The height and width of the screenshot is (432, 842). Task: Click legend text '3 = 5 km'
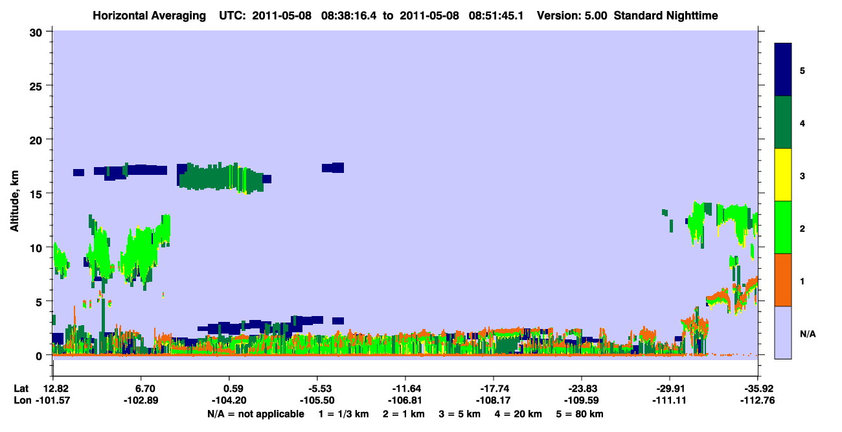pyautogui.click(x=460, y=414)
